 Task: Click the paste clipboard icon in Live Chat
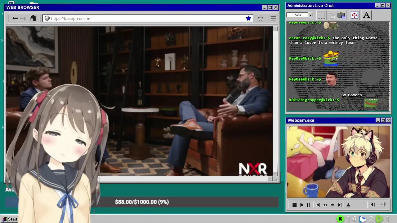(341, 15)
